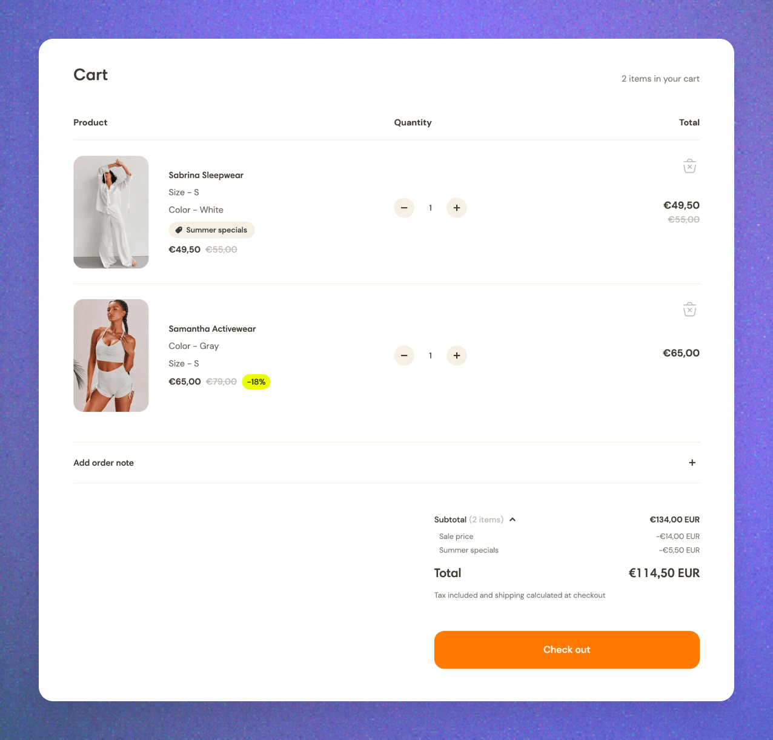Select the Sabrina Sleepwear quantity value field
Viewport: 773px width, 740px height.
coord(431,208)
